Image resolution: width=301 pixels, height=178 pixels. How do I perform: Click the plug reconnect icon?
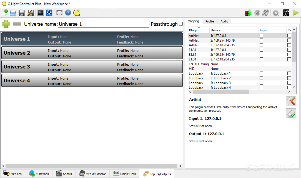click(291, 113)
